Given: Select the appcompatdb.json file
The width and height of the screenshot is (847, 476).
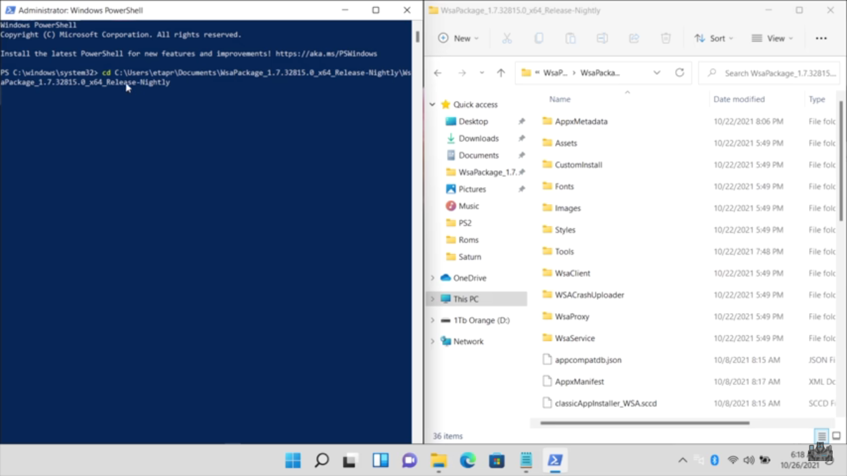Looking at the screenshot, I should click(x=588, y=360).
